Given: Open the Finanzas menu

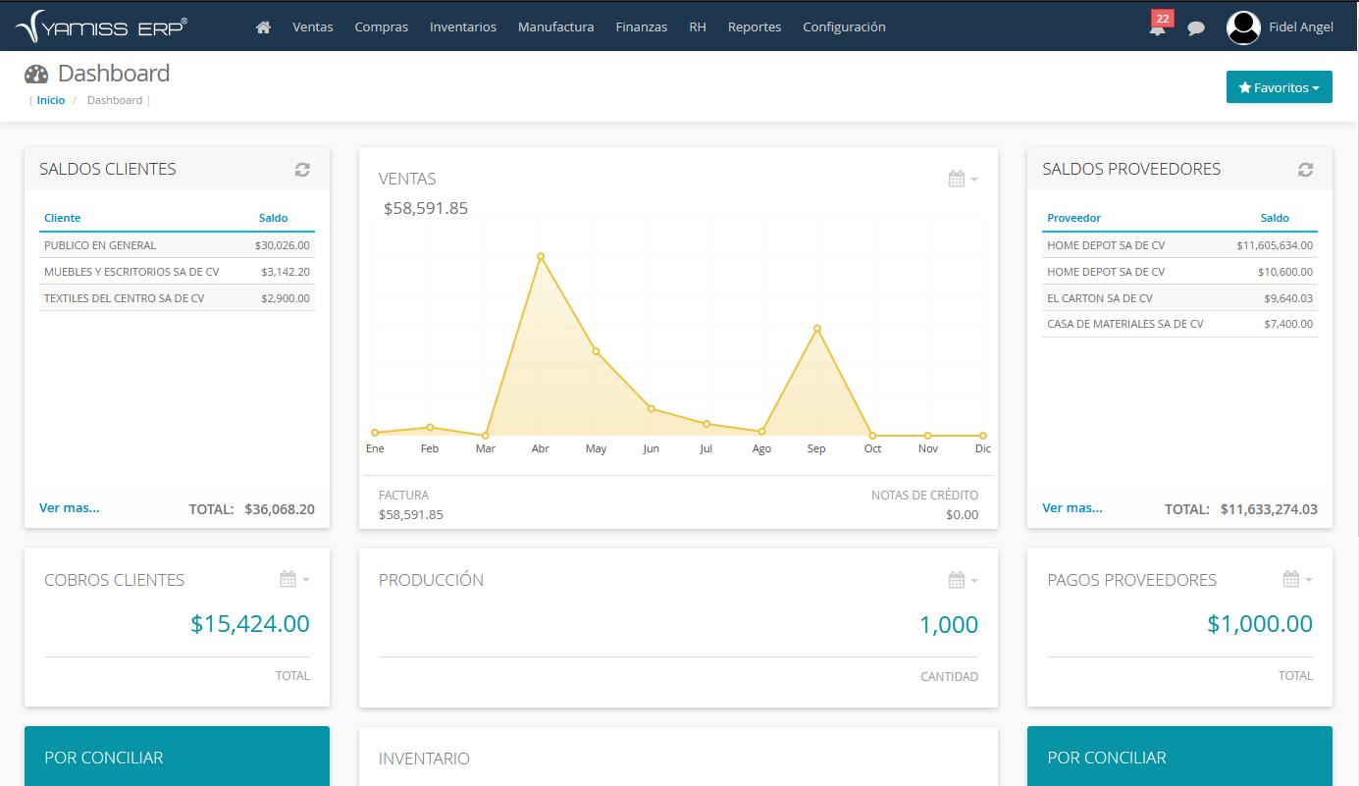Looking at the screenshot, I should point(641,27).
